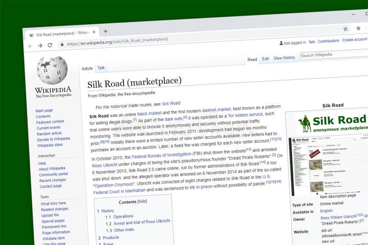Open About Wikipedia link
368x245 pixels.
click(x=52, y=169)
